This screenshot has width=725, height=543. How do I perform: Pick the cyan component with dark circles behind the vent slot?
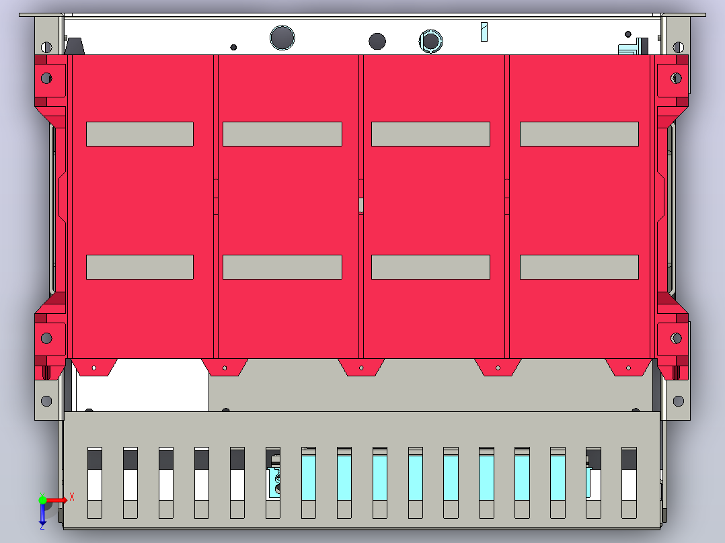coord(274,482)
